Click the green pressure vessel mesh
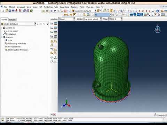The image size is (167, 125). click(x=111, y=69)
